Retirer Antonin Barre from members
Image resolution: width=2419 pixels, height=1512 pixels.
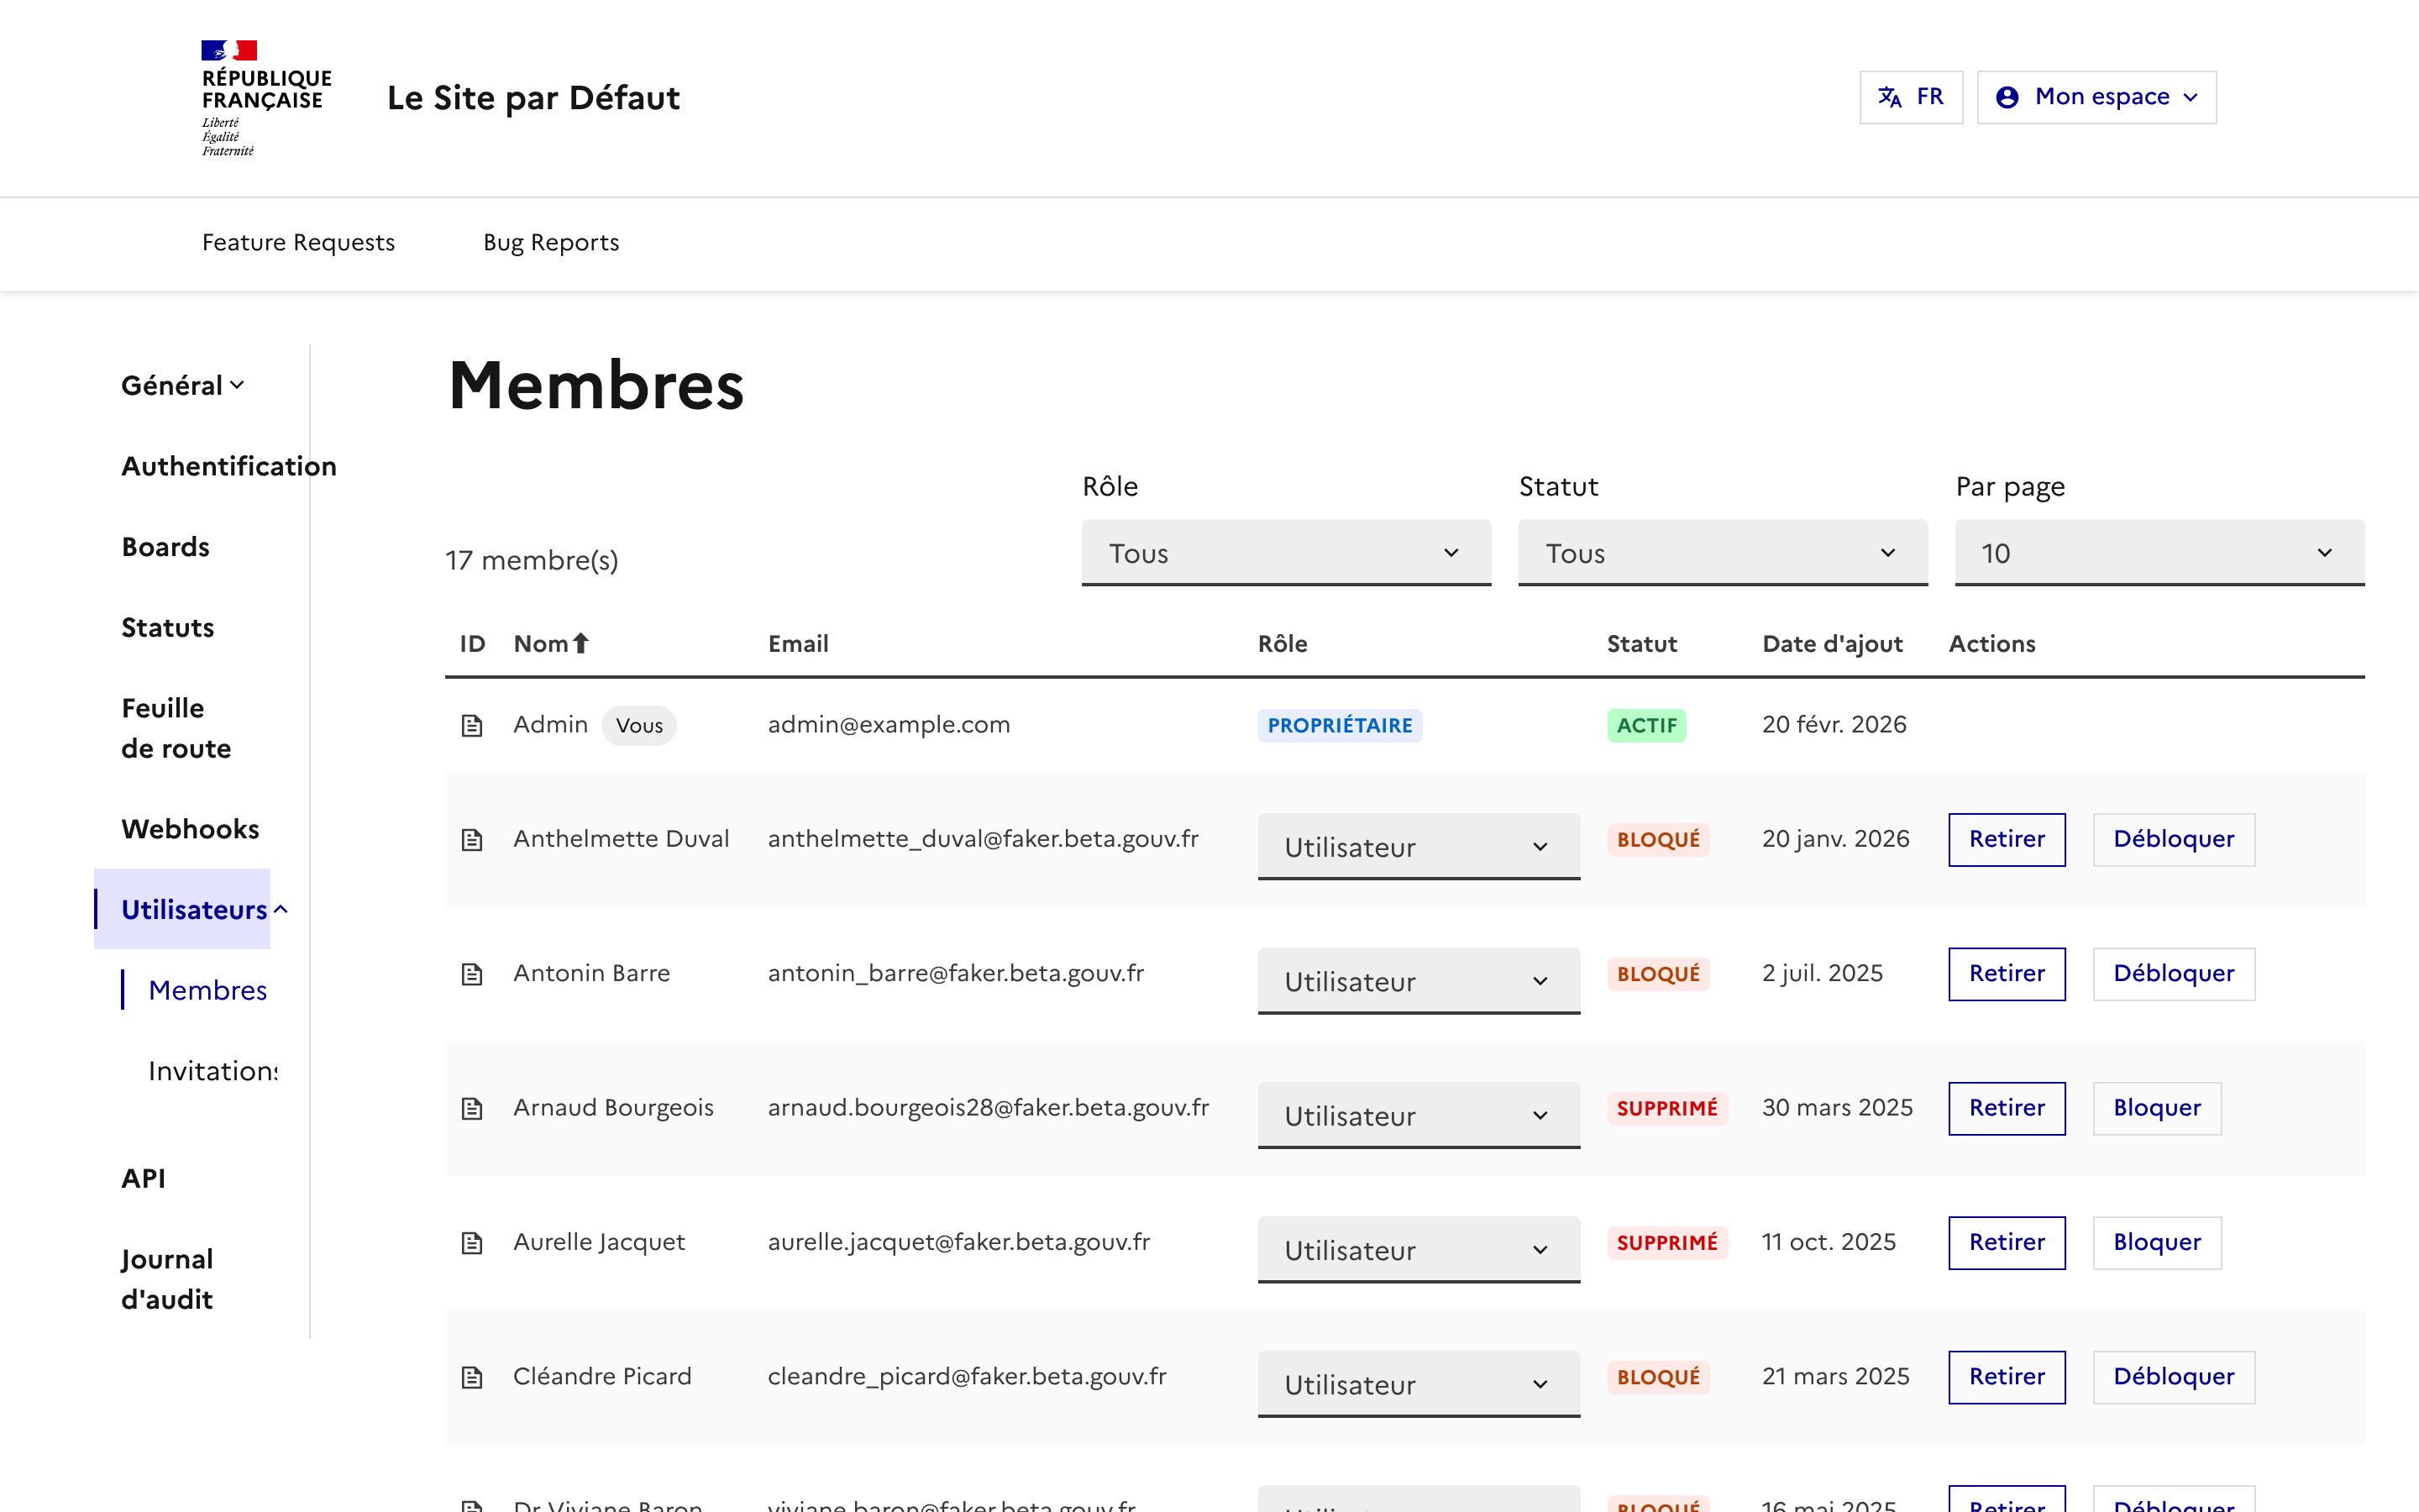click(x=2006, y=973)
